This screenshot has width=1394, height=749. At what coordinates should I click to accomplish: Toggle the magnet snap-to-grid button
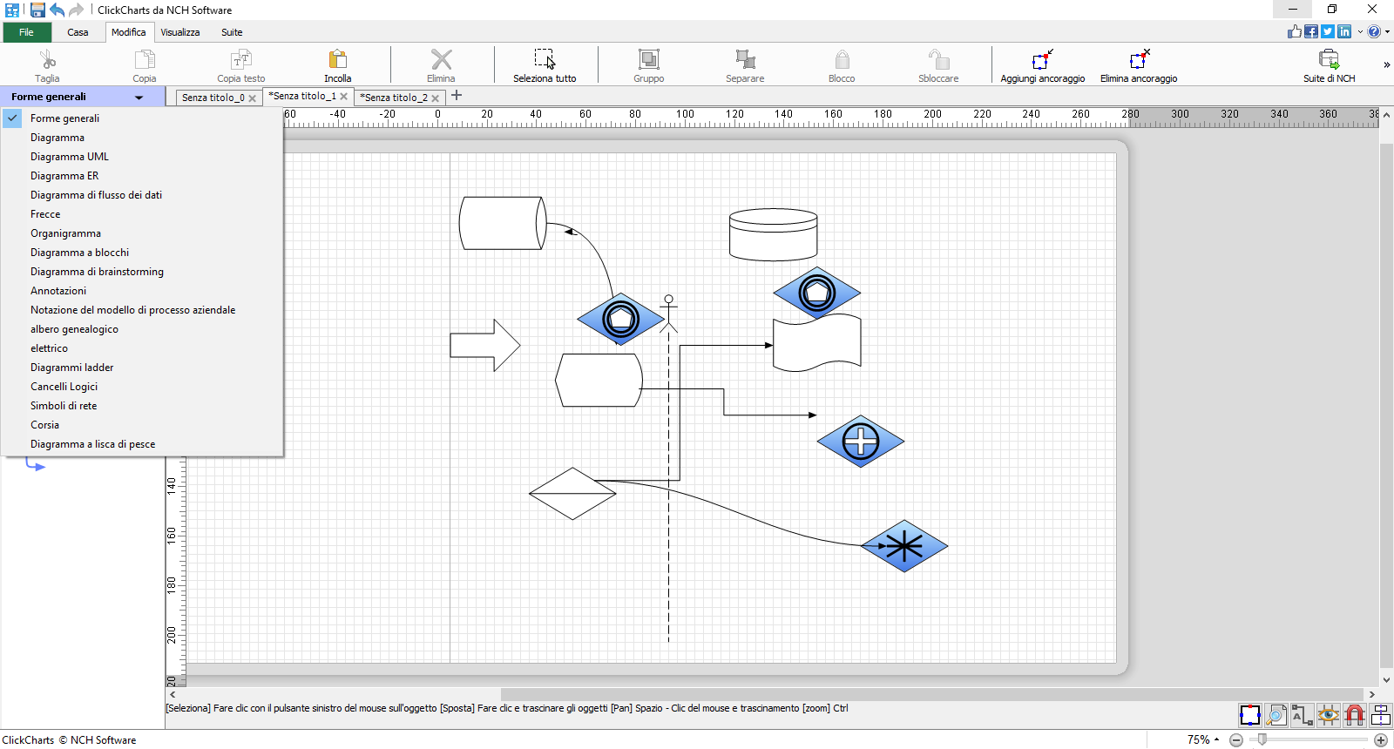click(x=1354, y=715)
